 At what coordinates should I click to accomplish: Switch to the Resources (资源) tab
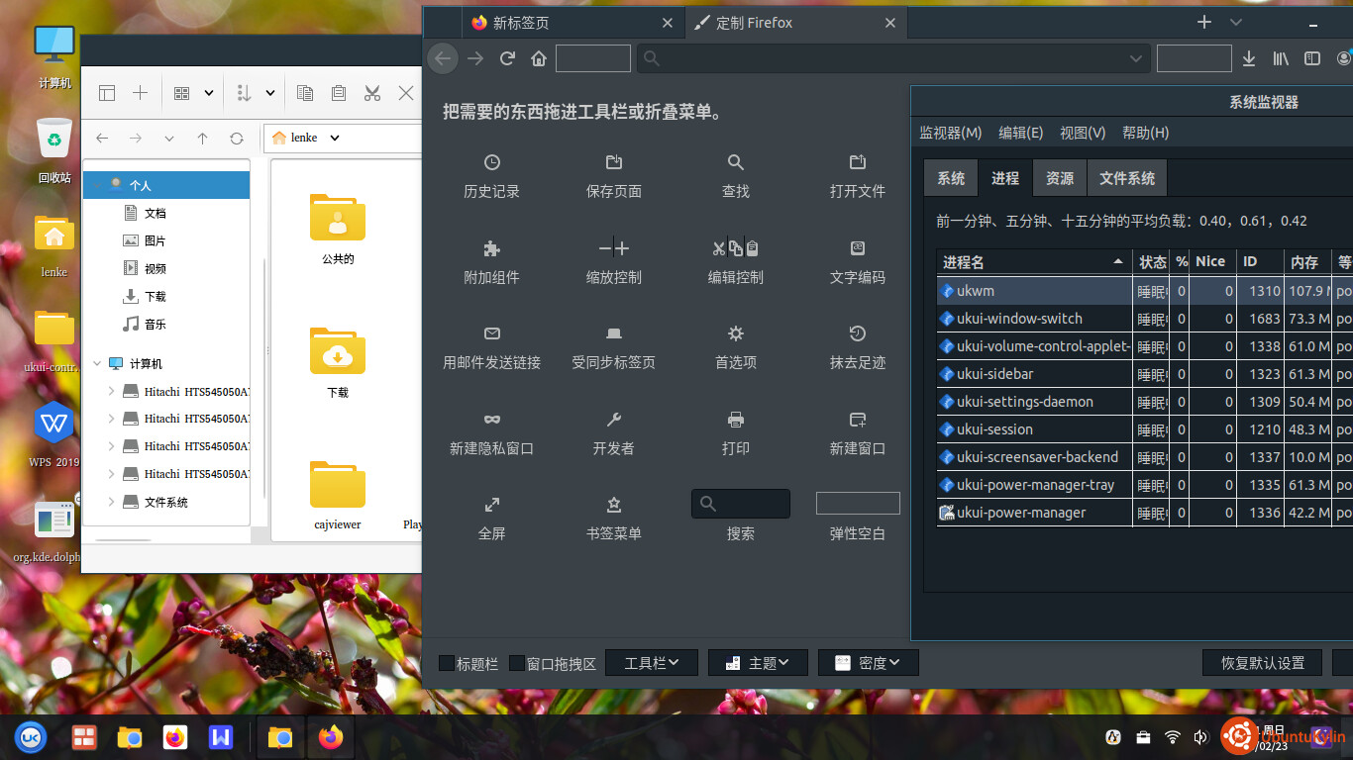[1059, 178]
